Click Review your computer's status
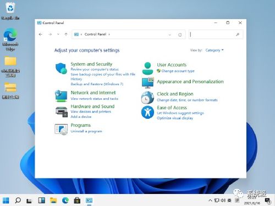The width and height of the screenshot is (275, 206). (x=95, y=69)
